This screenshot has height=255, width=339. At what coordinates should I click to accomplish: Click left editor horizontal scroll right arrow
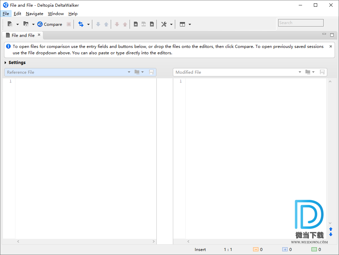pyautogui.click(x=154, y=241)
